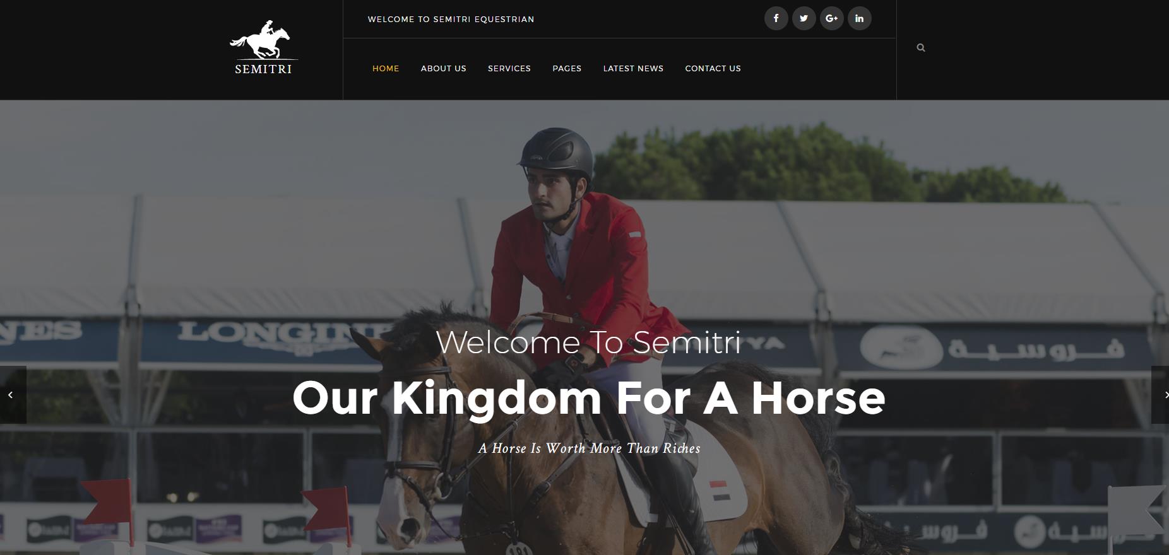The width and height of the screenshot is (1169, 555).
Task: Click the search magnifier icon
Action: [x=921, y=47]
